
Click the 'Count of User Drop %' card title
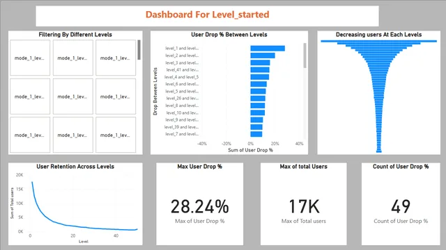coord(401,167)
